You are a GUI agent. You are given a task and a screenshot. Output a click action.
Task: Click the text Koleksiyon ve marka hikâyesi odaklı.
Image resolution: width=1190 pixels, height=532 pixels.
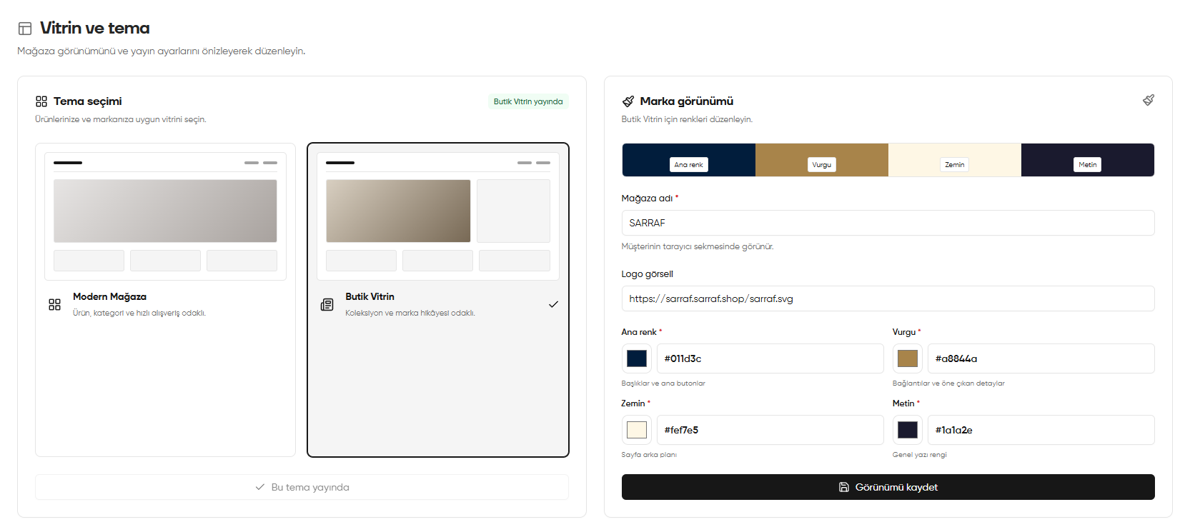point(410,313)
